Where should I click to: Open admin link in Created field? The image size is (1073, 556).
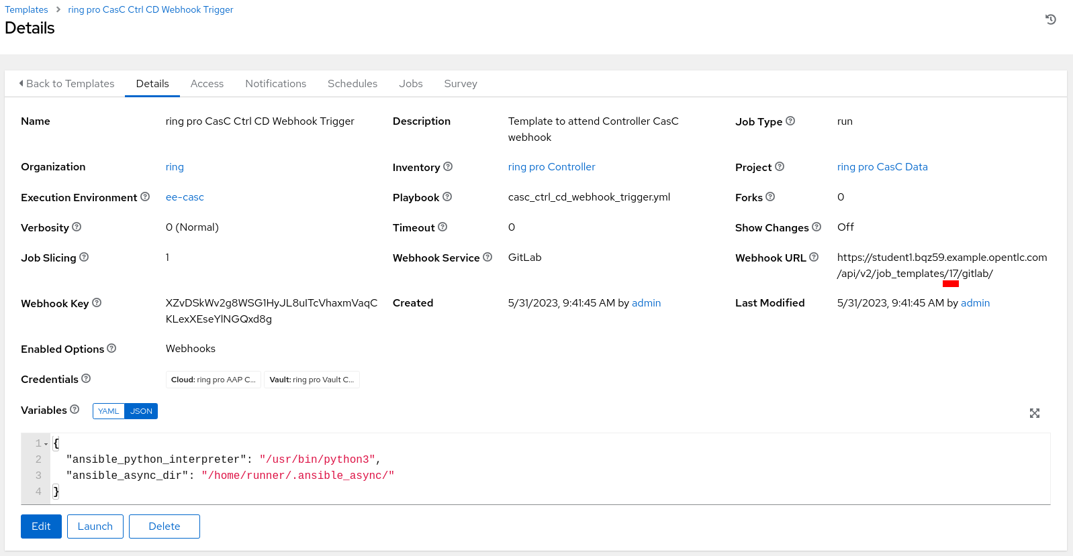pyautogui.click(x=646, y=303)
